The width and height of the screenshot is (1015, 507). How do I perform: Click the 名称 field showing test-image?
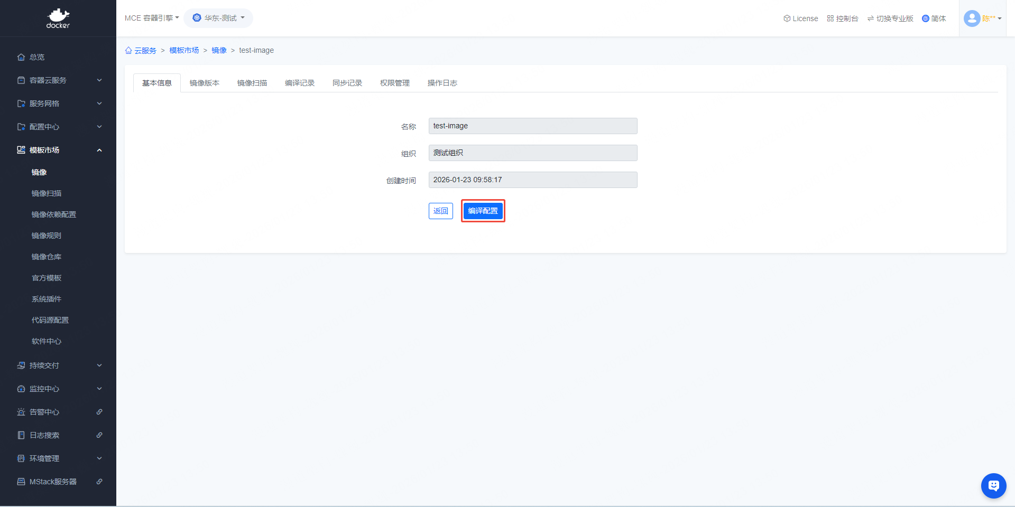pyautogui.click(x=532, y=126)
